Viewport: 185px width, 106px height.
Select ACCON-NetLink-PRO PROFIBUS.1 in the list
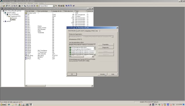coord(82,49)
